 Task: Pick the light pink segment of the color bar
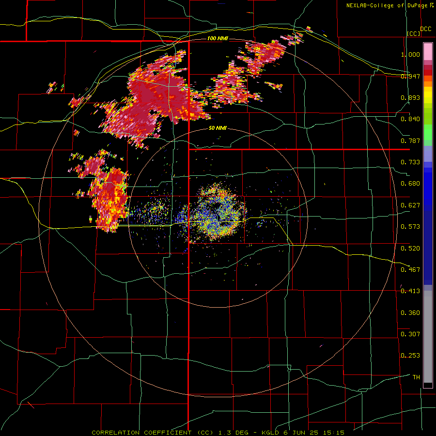pos(428,51)
